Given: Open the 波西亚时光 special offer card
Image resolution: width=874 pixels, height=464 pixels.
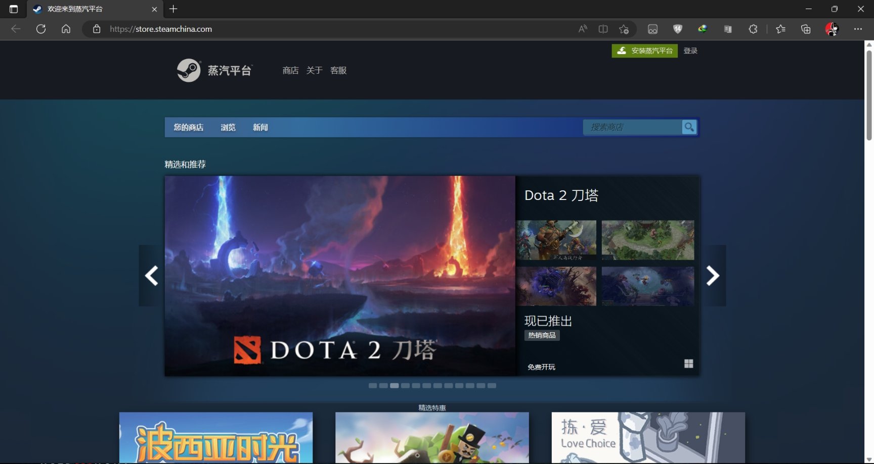Looking at the screenshot, I should tap(216, 438).
